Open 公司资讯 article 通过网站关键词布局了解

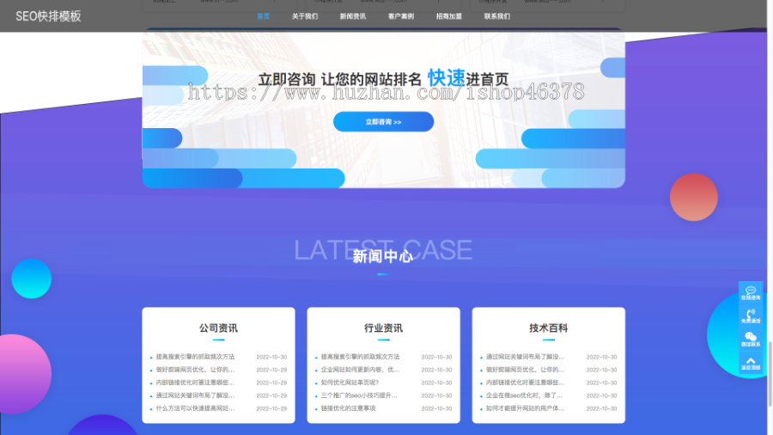(x=195, y=395)
